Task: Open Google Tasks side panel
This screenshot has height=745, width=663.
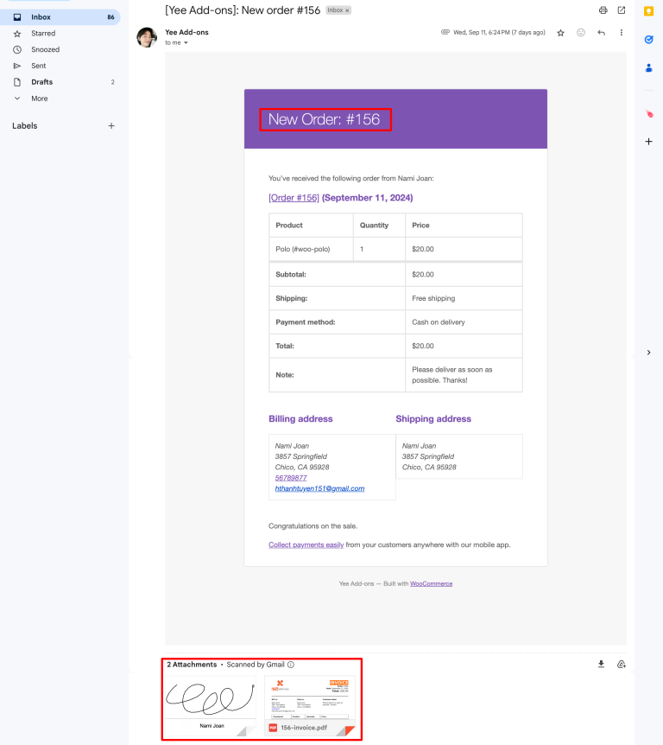Action: 648,39
